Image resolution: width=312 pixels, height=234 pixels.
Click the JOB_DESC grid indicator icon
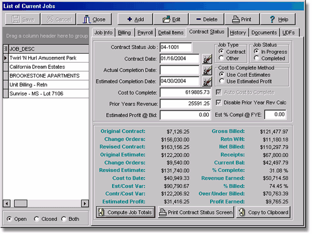(6, 49)
